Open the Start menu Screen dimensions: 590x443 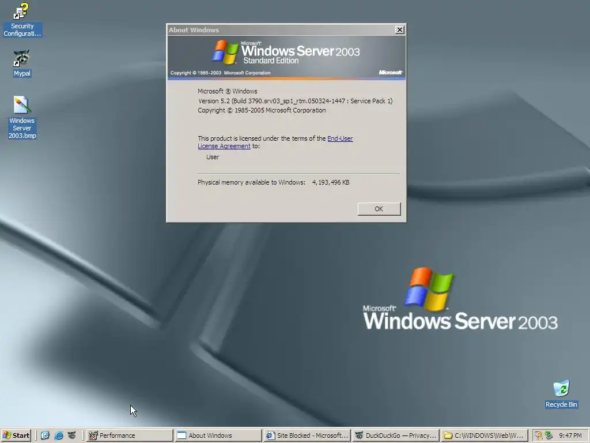pyautogui.click(x=16, y=436)
